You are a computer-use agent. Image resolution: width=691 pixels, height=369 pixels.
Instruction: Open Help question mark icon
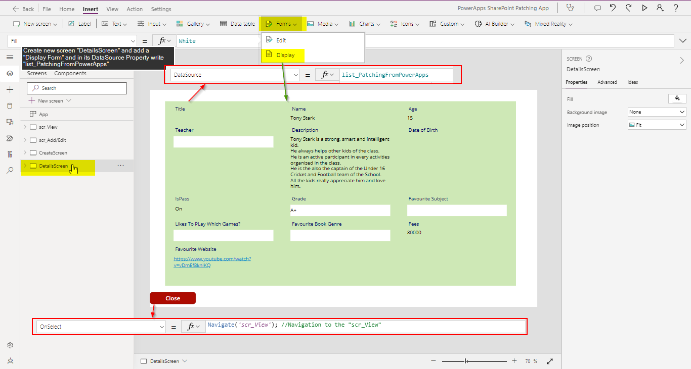point(676,8)
